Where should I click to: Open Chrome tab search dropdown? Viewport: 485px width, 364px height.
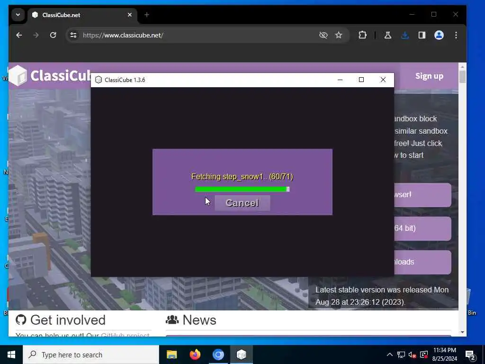point(18,15)
